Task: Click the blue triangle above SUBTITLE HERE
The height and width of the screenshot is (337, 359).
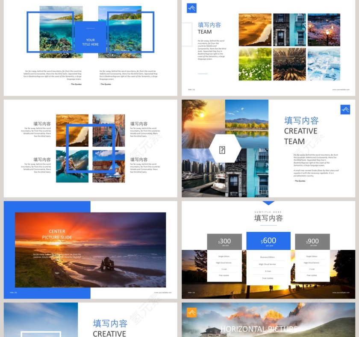Action: (268, 203)
